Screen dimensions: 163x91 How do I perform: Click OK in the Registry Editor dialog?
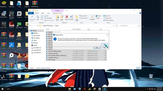(x=104, y=44)
